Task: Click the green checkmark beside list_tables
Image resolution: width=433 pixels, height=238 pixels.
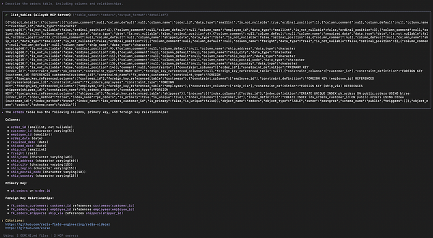Action: click(x=6, y=15)
